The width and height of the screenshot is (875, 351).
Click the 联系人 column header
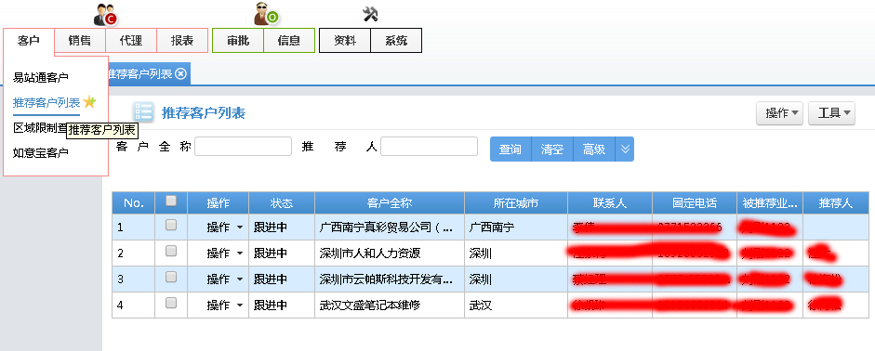click(610, 203)
